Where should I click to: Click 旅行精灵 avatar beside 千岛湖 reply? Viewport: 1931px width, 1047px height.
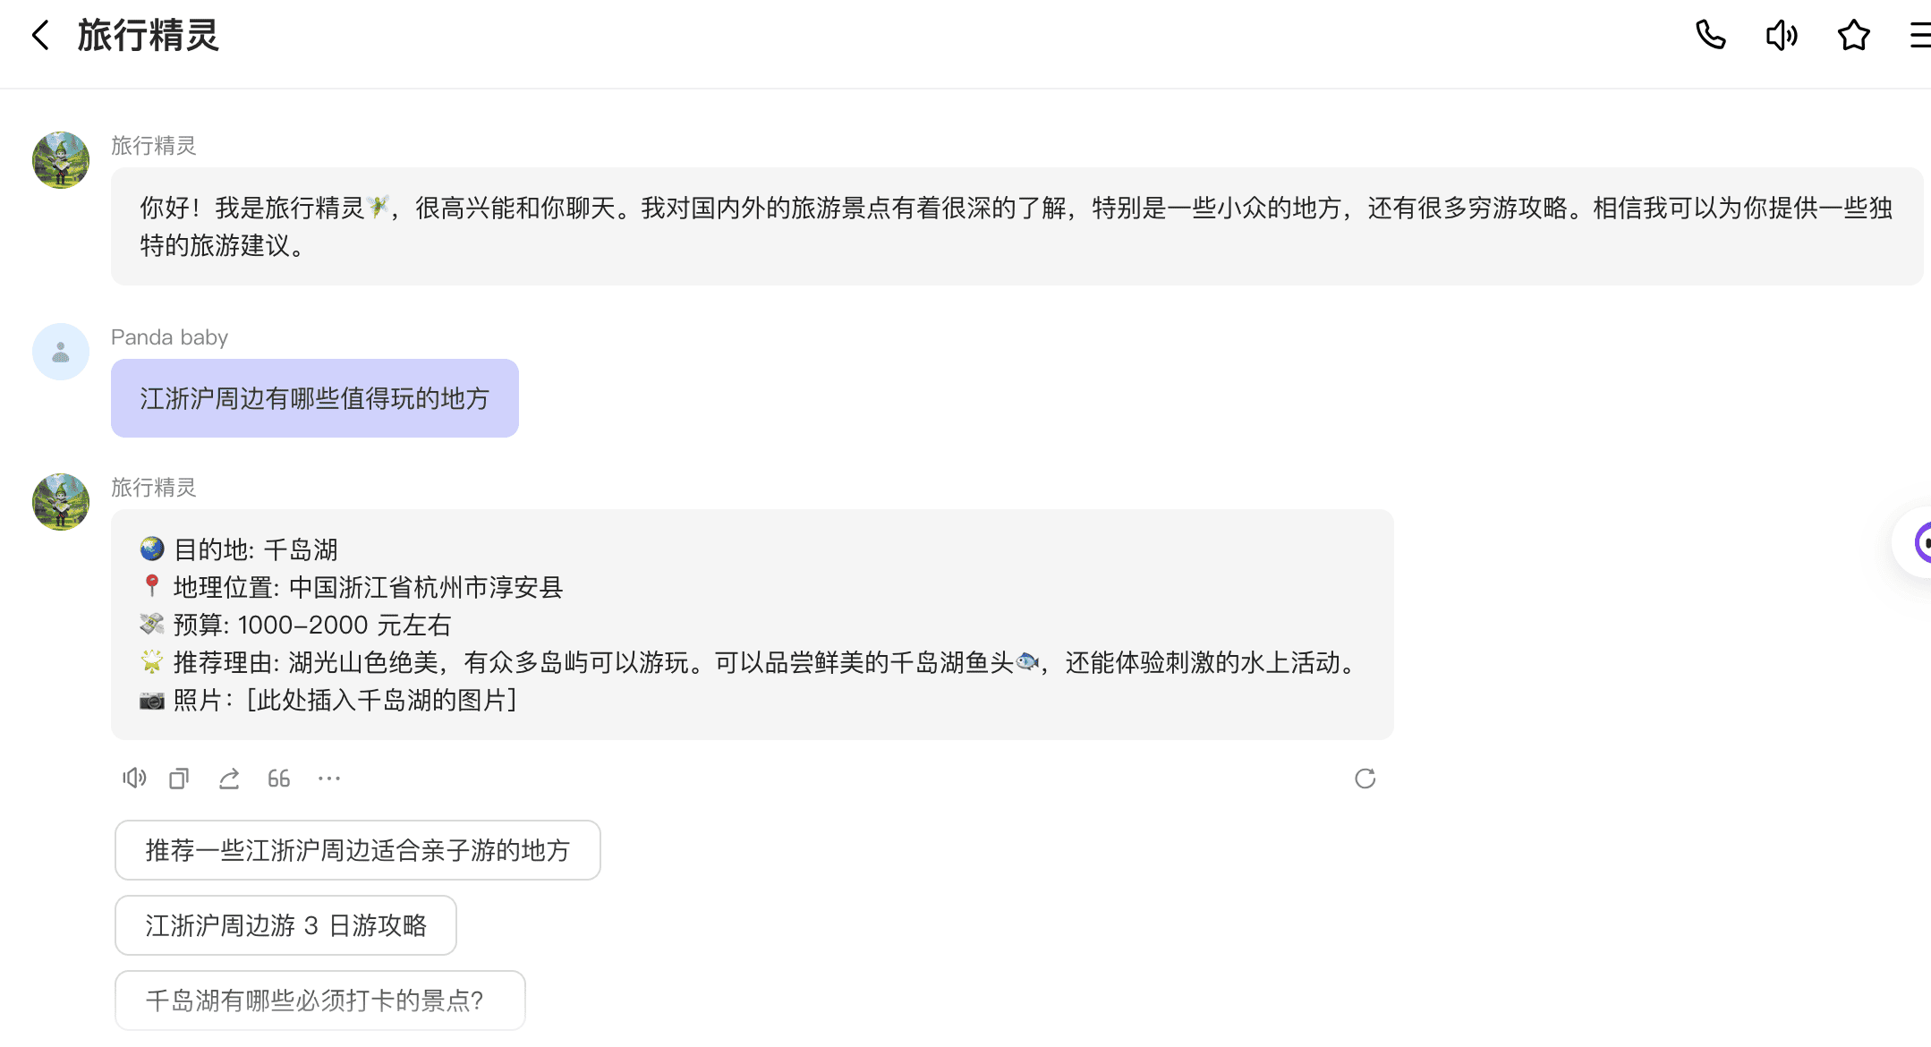pyautogui.click(x=61, y=502)
